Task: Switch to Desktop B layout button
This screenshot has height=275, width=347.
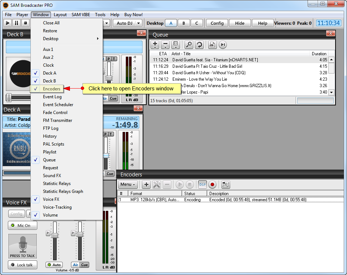Action: (184, 23)
